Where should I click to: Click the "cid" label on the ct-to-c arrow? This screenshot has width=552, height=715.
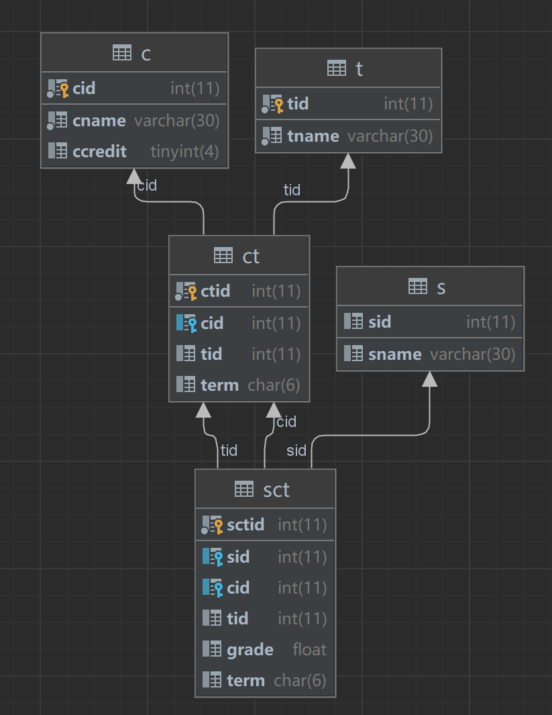(x=147, y=185)
